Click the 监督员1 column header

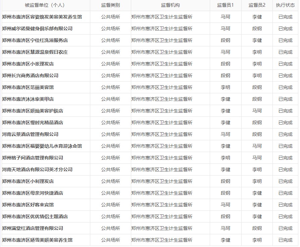[226, 5]
